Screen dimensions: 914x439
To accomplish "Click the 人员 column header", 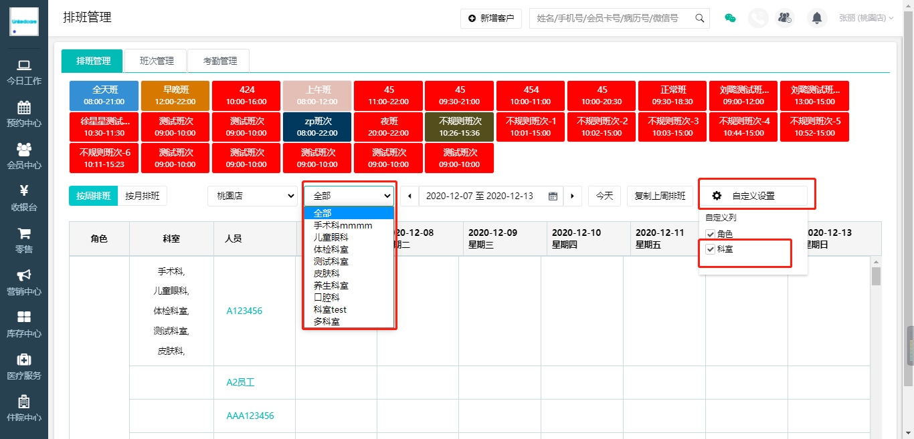I will (254, 239).
